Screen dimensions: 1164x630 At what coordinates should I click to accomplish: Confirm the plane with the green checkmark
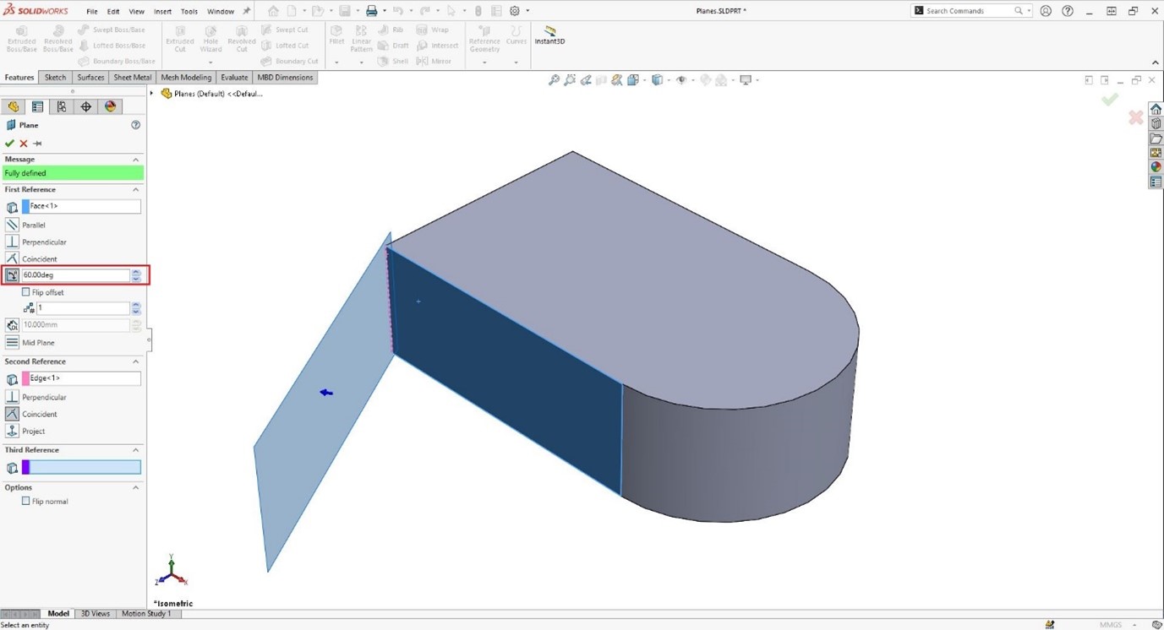click(x=12, y=143)
